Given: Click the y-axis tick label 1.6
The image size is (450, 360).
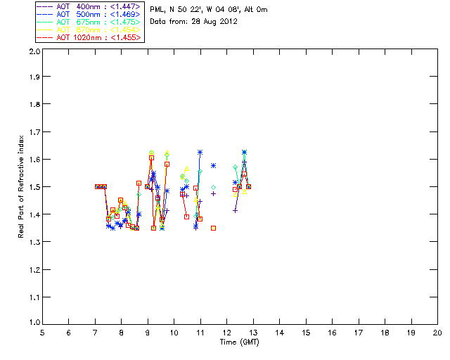Looking at the screenshot, I should pos(34,160).
